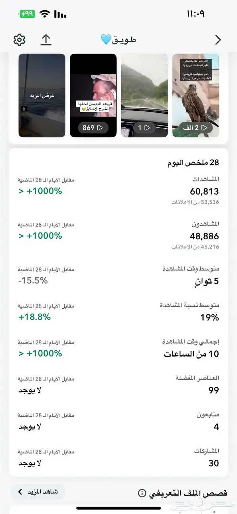237x514 pixels.
Task: Tap the 28 ملخص اليوم heading
Action: pyautogui.click(x=193, y=163)
